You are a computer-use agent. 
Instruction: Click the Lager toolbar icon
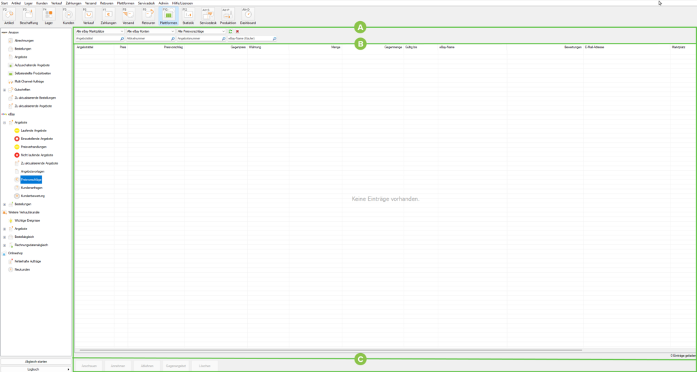48,16
